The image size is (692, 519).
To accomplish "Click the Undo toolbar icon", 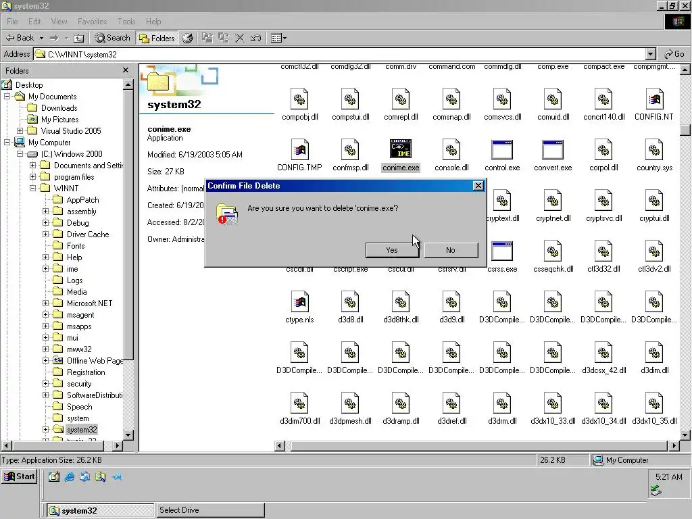I will tap(256, 38).
